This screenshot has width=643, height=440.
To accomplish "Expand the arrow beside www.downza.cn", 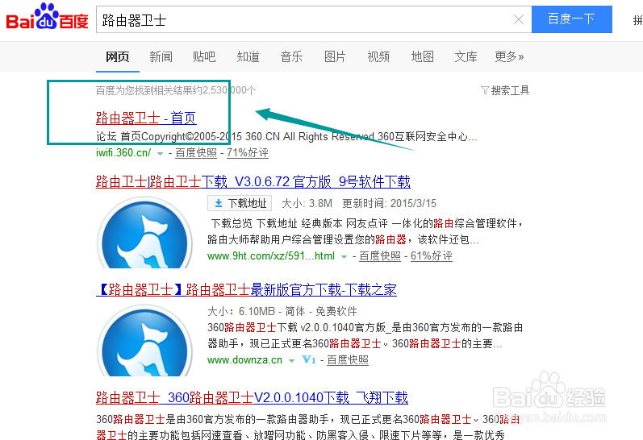I will coord(291,361).
